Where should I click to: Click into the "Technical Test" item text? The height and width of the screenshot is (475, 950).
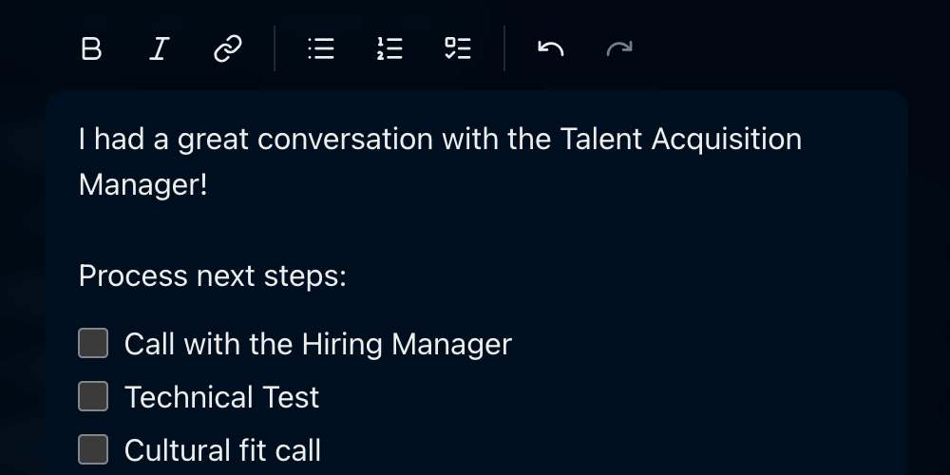(x=221, y=397)
